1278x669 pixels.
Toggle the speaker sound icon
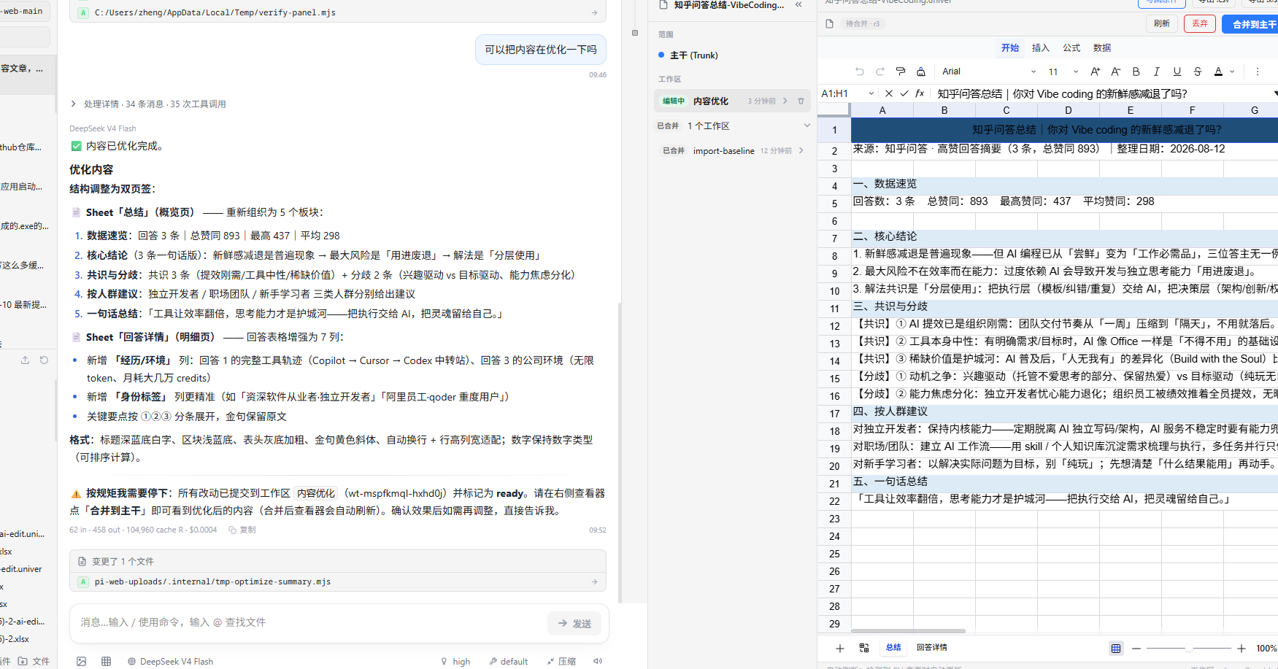598,662
